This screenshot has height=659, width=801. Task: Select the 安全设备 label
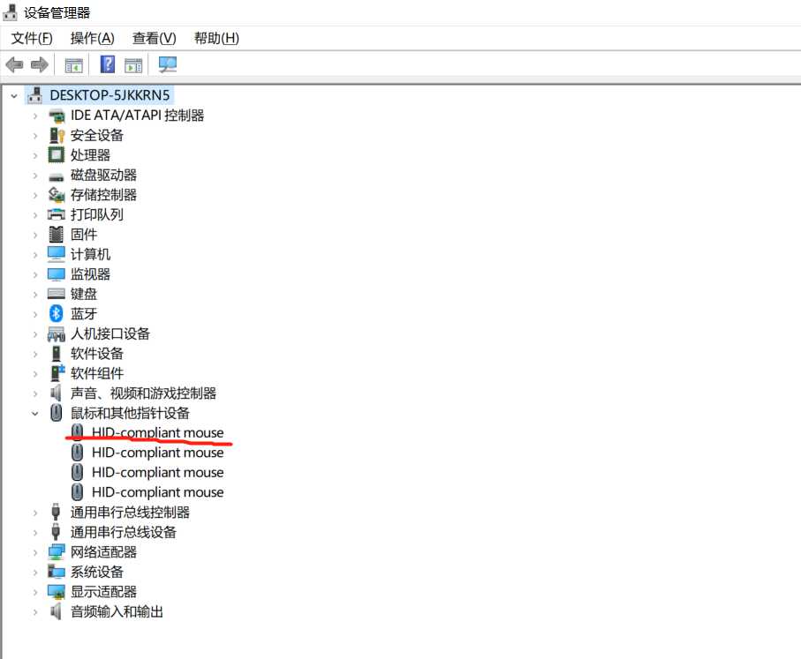pos(96,135)
